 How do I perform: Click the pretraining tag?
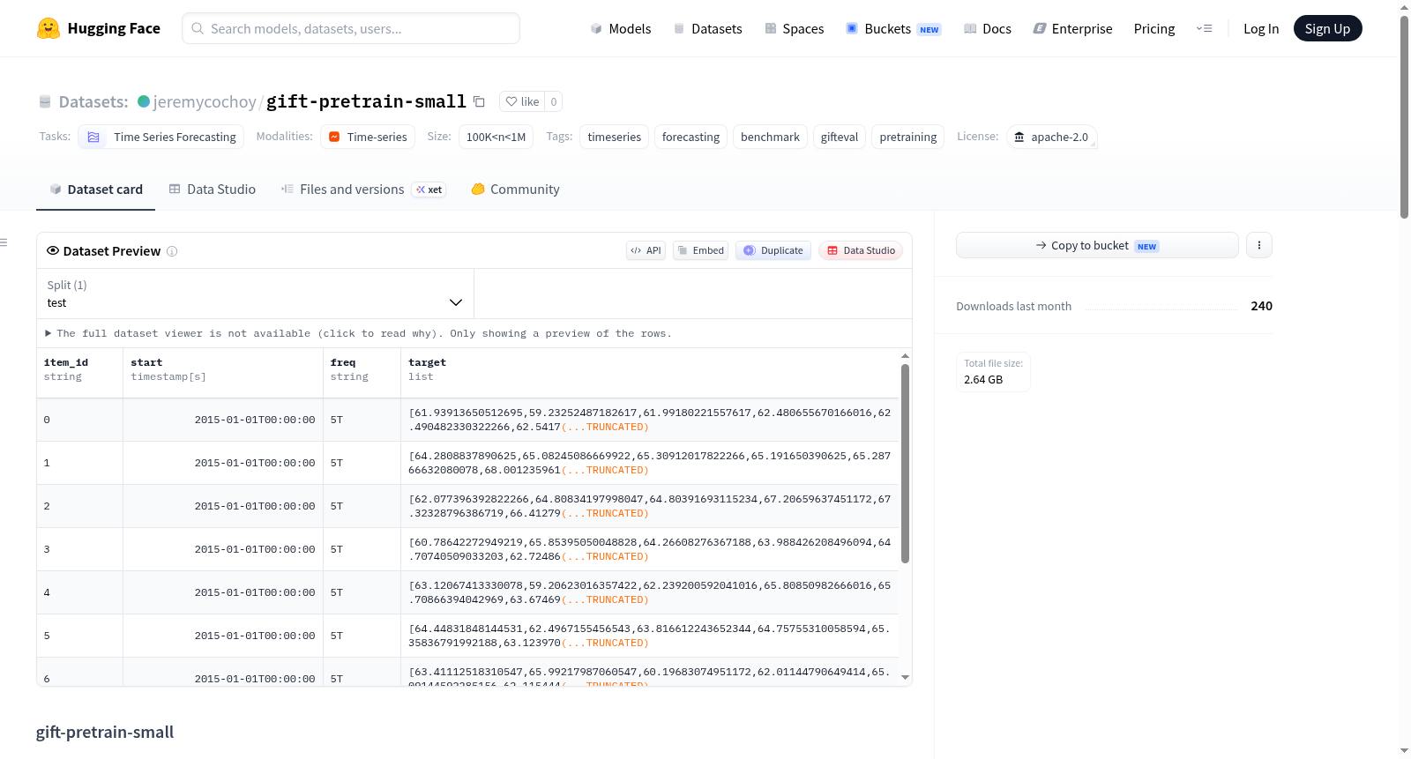(x=907, y=137)
